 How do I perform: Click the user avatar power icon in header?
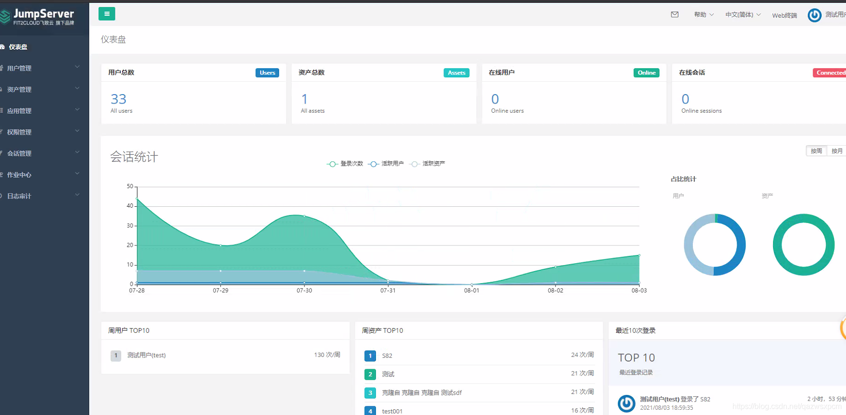tap(815, 15)
